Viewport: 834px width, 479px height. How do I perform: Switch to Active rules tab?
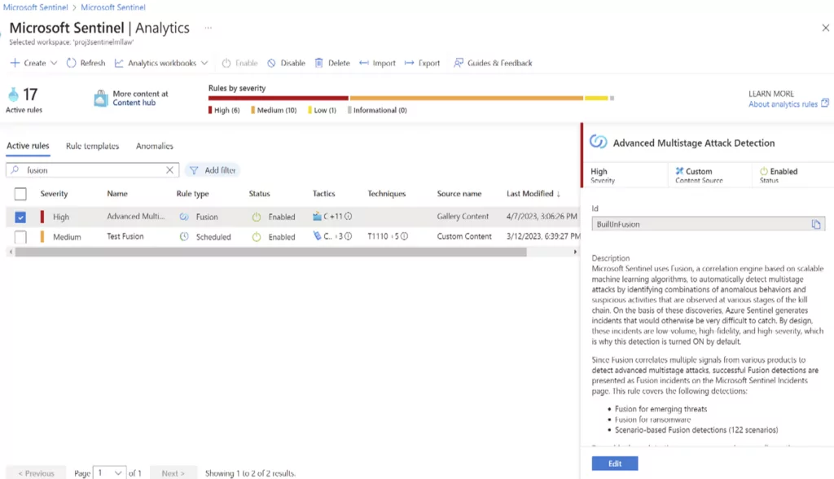[x=28, y=146]
